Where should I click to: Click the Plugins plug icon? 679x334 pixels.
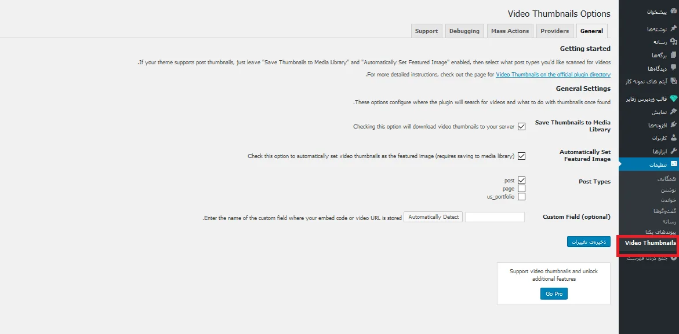(673, 125)
